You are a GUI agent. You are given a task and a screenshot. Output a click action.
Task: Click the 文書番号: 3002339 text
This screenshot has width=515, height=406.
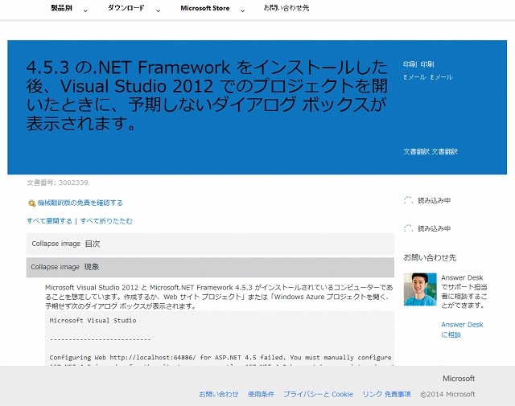[x=57, y=182]
